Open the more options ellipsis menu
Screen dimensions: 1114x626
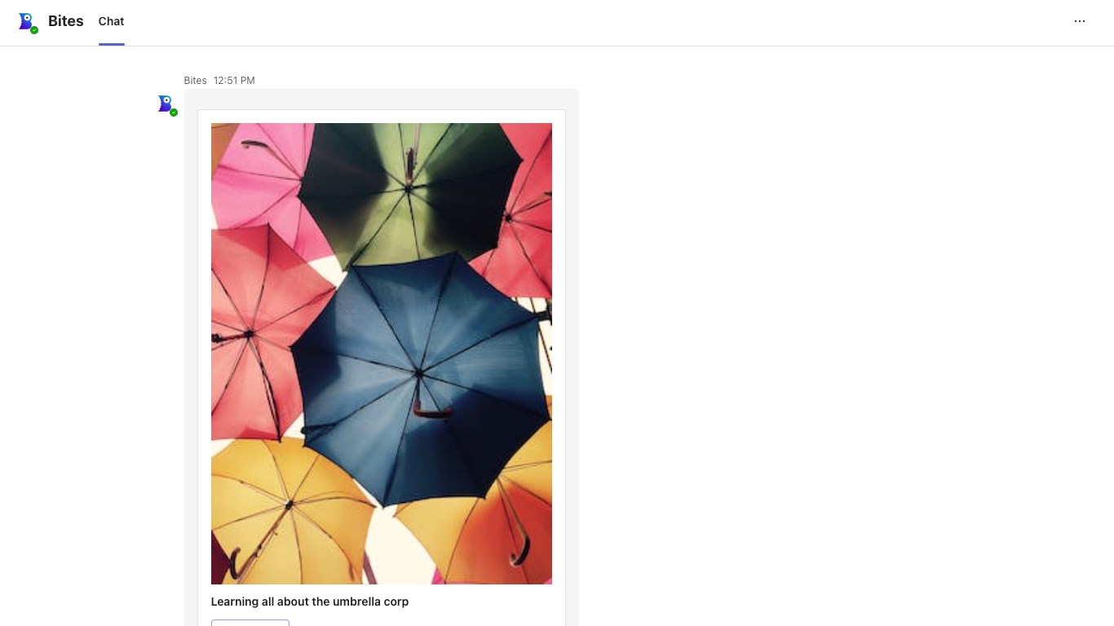pos(1080,21)
